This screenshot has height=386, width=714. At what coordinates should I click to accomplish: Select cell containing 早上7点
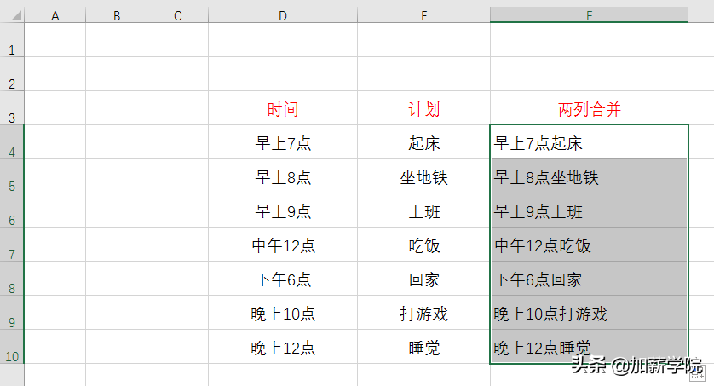tap(283, 142)
